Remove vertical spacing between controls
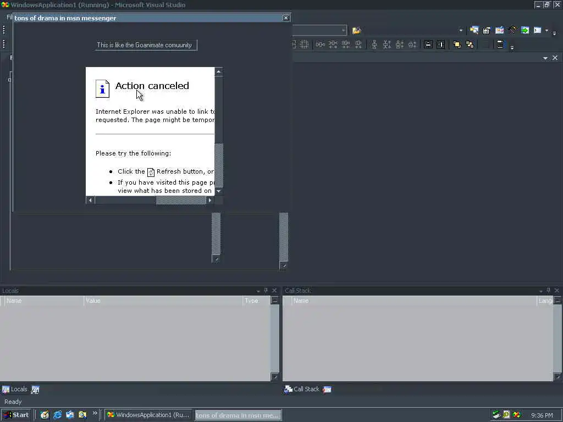 coord(412,45)
